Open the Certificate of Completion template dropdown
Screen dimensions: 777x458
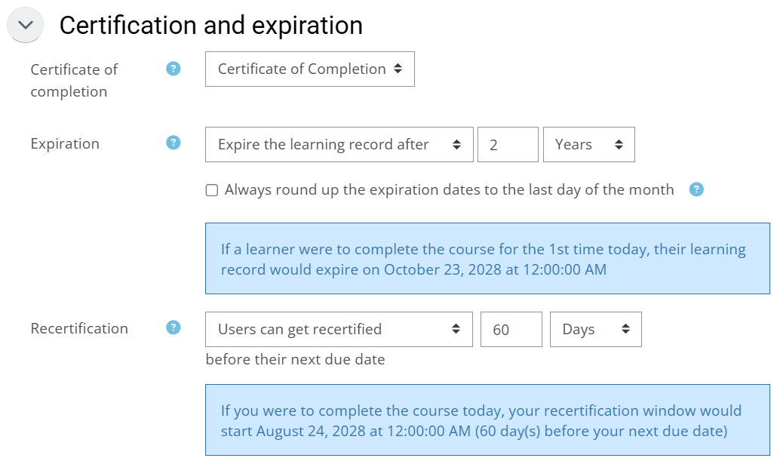pos(310,69)
